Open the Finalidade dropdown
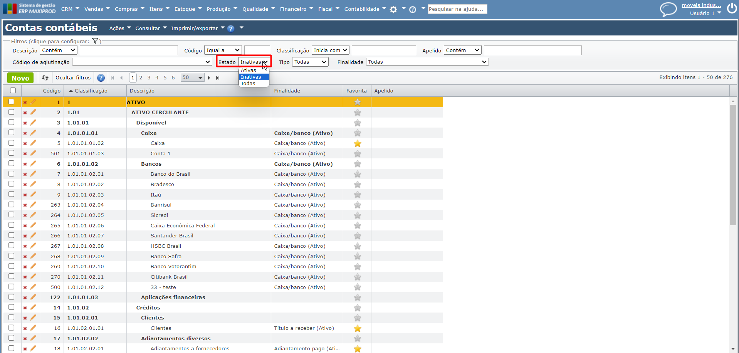This screenshot has height=353, width=739. coord(427,62)
